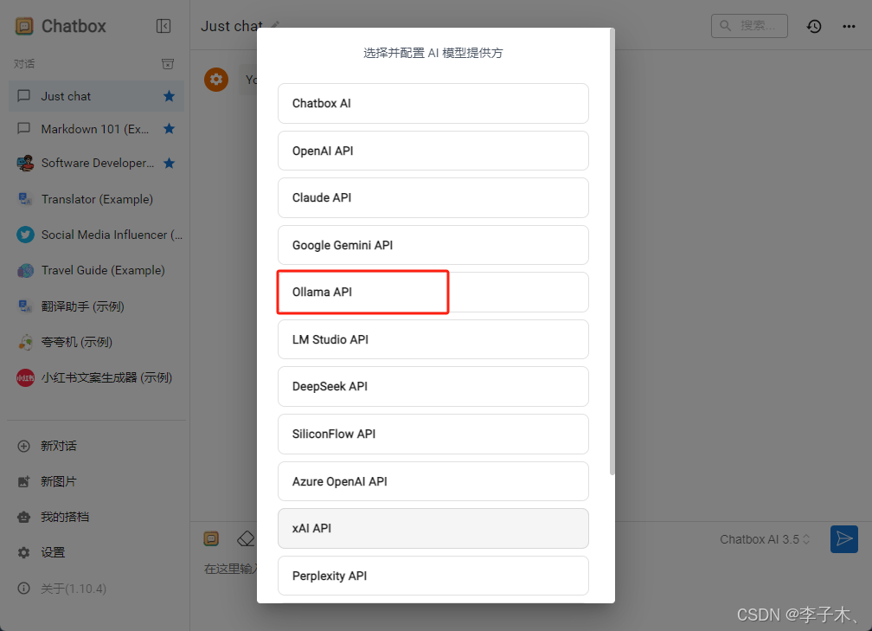Click the gear icon for 设置

[24, 552]
